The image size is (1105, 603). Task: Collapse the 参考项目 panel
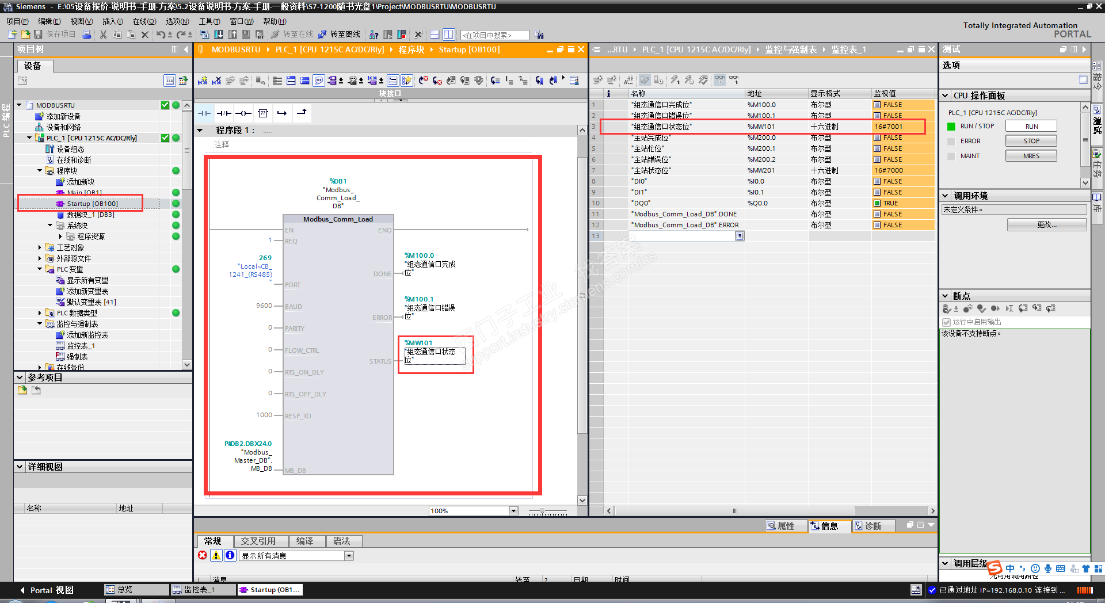(x=20, y=377)
